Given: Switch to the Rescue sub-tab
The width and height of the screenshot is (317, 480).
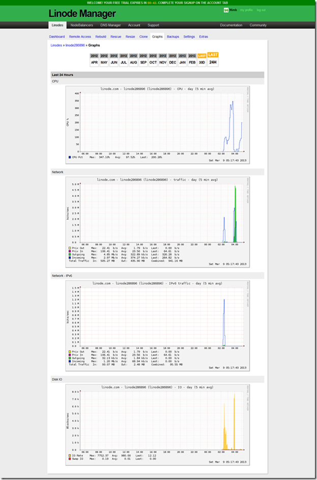Looking at the screenshot, I should pyautogui.click(x=116, y=37).
